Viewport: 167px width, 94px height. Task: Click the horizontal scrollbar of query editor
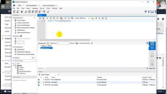click(x=65, y=40)
